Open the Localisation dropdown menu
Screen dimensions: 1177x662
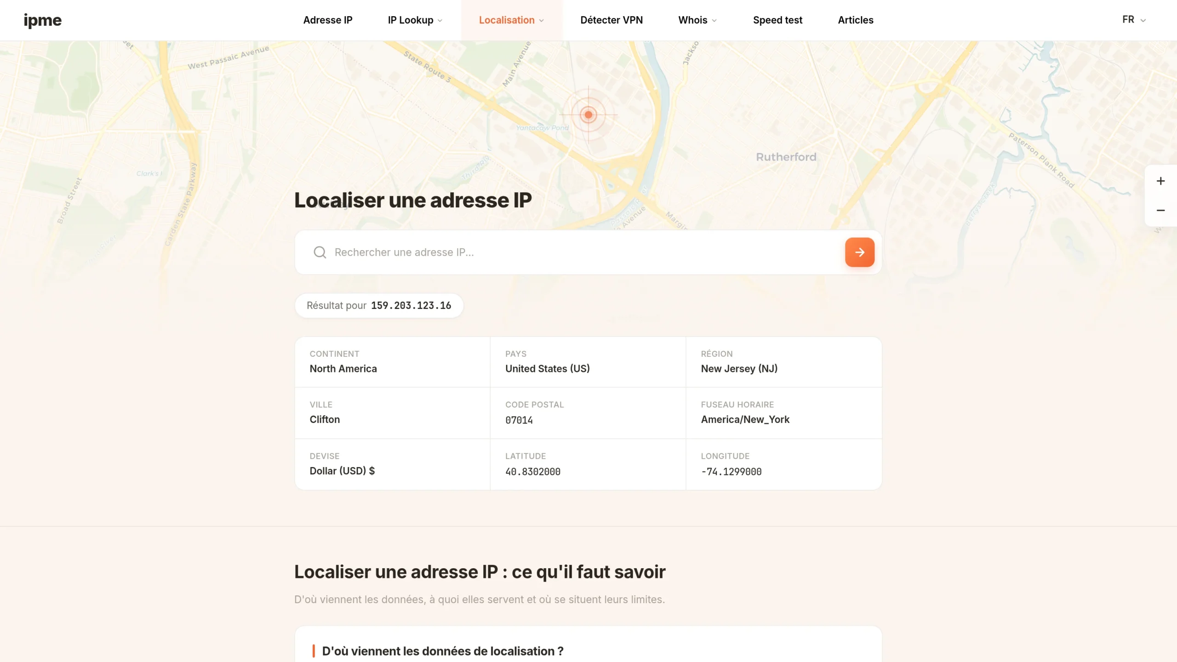tap(512, 20)
